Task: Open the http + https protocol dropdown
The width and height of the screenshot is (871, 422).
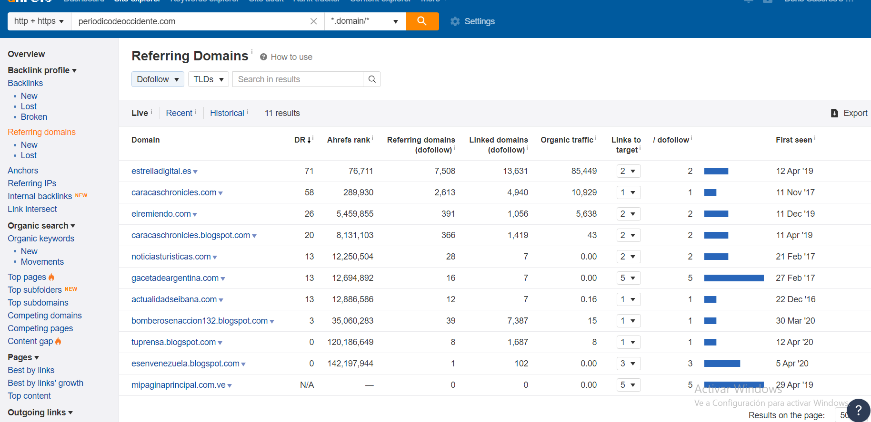Action: point(39,21)
